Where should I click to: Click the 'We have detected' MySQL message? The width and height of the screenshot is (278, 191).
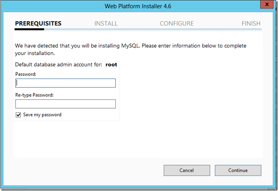(131, 50)
